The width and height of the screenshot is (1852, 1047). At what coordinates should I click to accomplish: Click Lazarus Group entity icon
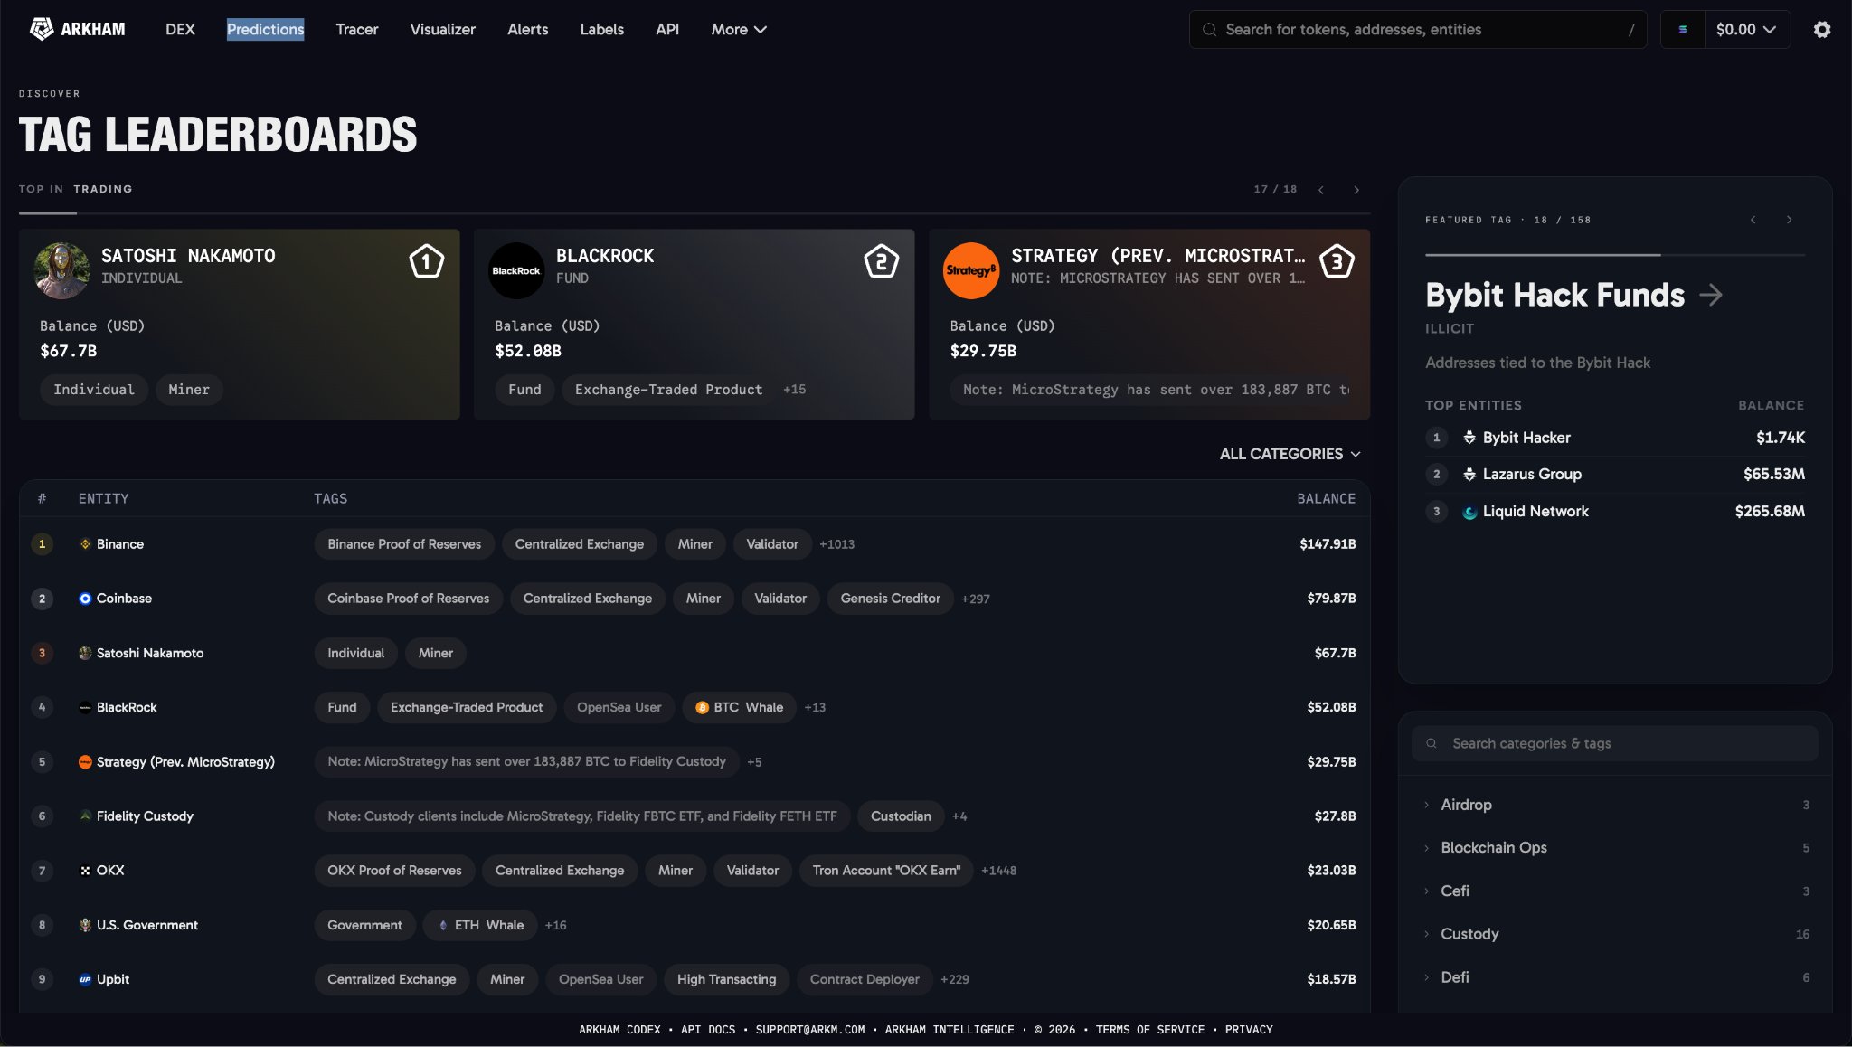1469,474
